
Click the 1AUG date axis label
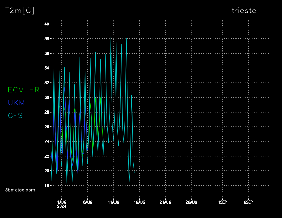(62, 202)
